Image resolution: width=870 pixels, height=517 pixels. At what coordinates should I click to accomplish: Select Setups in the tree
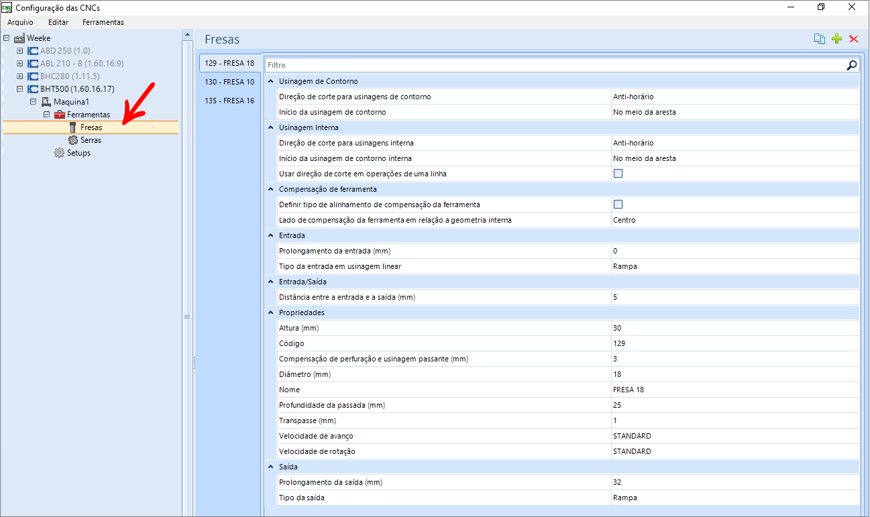click(78, 153)
